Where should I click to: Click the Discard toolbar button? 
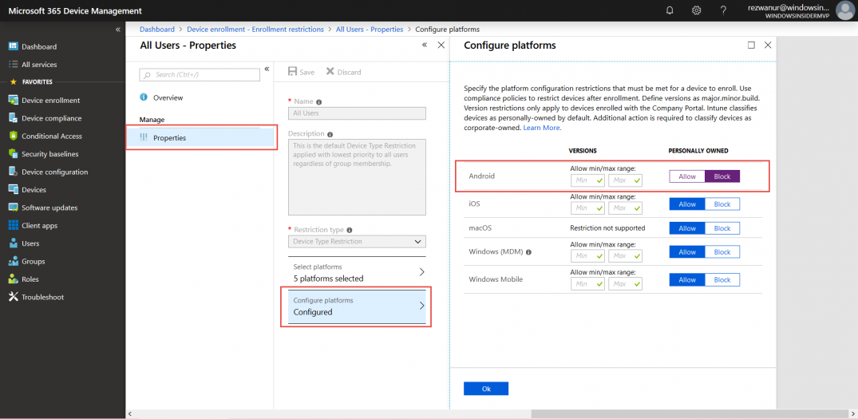click(x=343, y=72)
